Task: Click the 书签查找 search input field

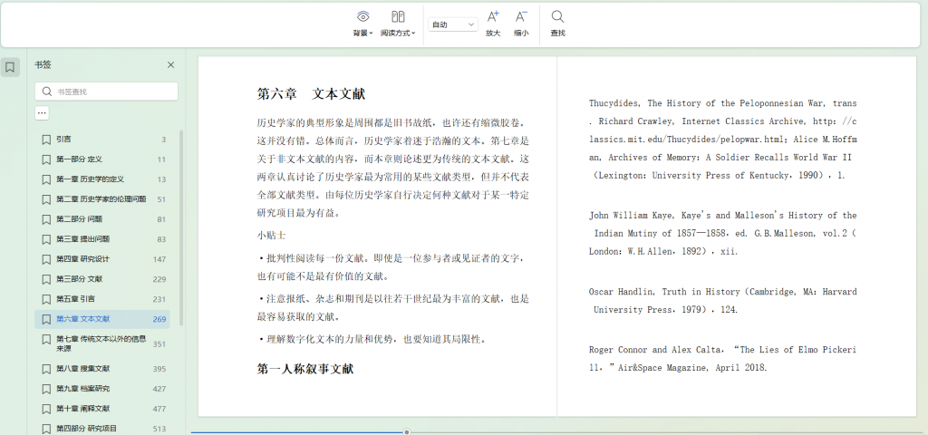Action: click(107, 92)
